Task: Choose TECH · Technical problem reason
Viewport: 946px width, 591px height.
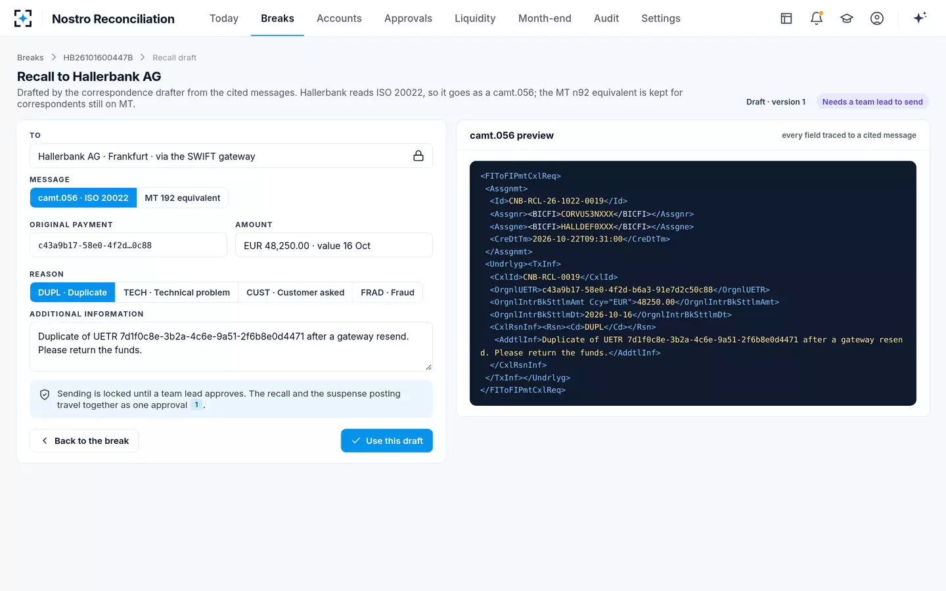Action: 177,292
